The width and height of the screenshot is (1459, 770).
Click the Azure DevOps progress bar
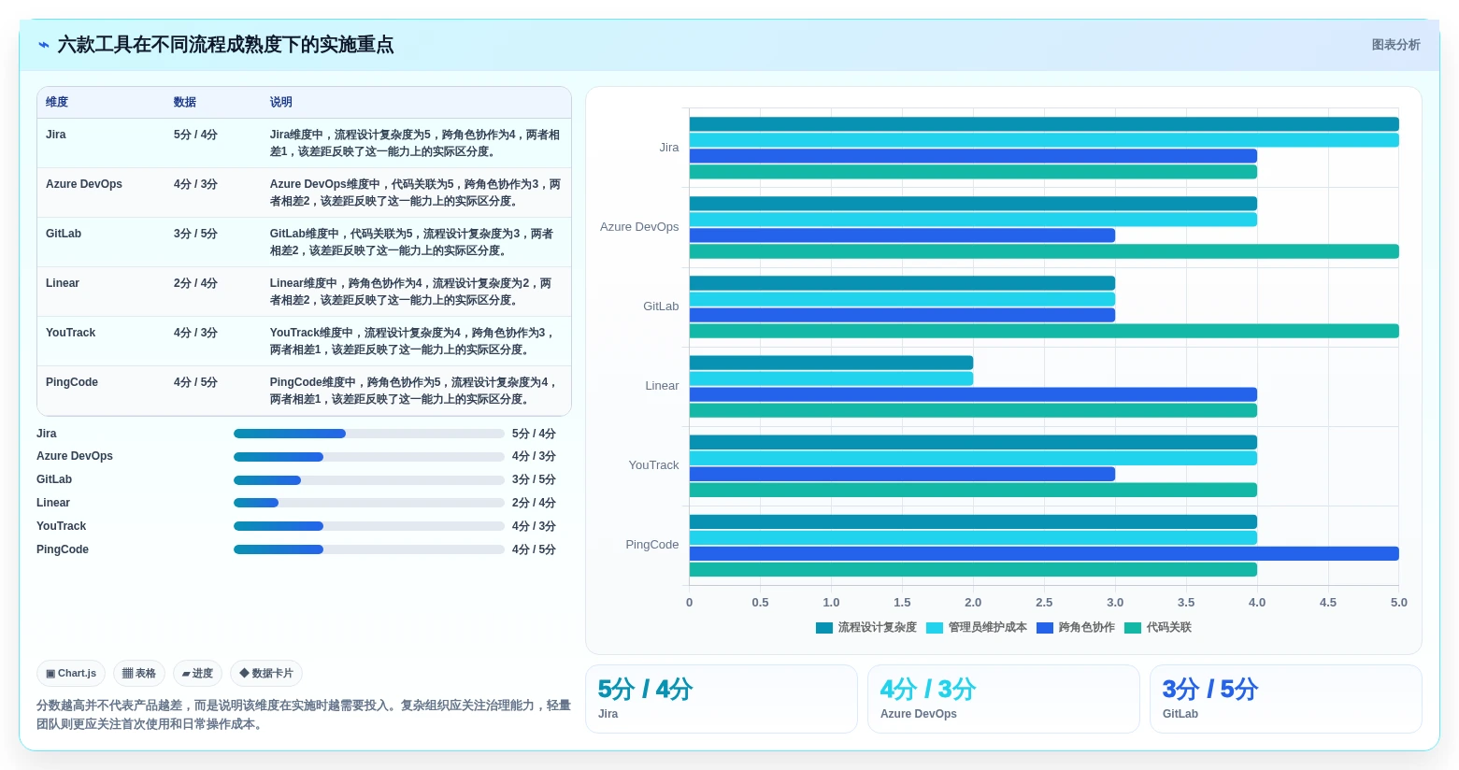point(369,457)
